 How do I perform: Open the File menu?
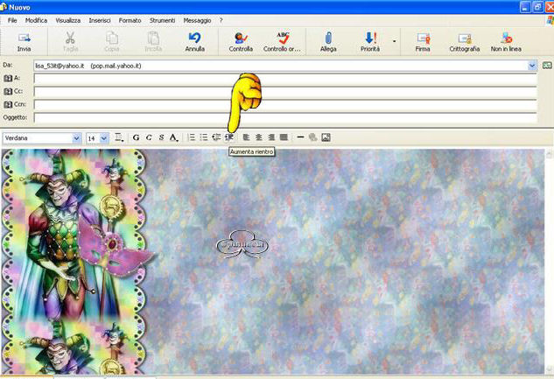[x=12, y=20]
